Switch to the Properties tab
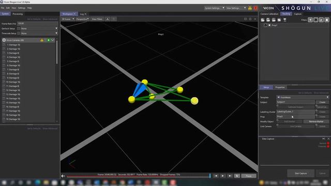 click(x=280, y=87)
